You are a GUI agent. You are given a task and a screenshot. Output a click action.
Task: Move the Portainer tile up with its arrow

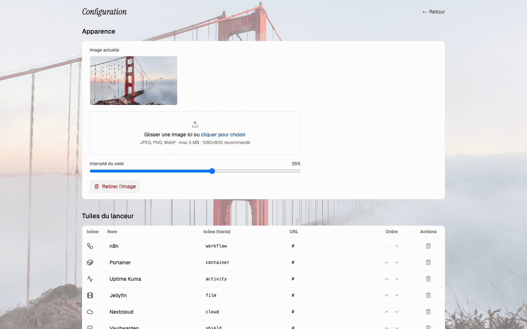coord(386,262)
